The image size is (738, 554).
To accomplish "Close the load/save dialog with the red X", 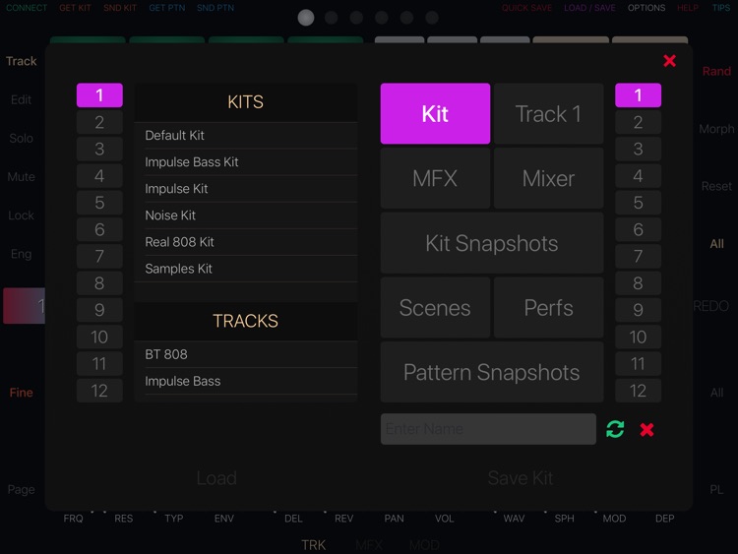I will click(669, 61).
